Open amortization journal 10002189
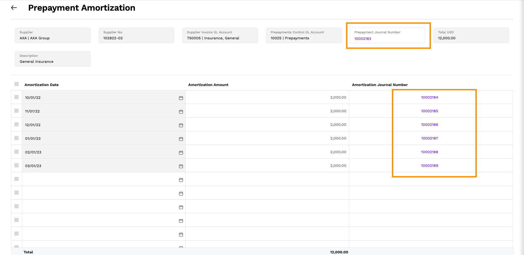This screenshot has width=524, height=255. tap(429, 165)
